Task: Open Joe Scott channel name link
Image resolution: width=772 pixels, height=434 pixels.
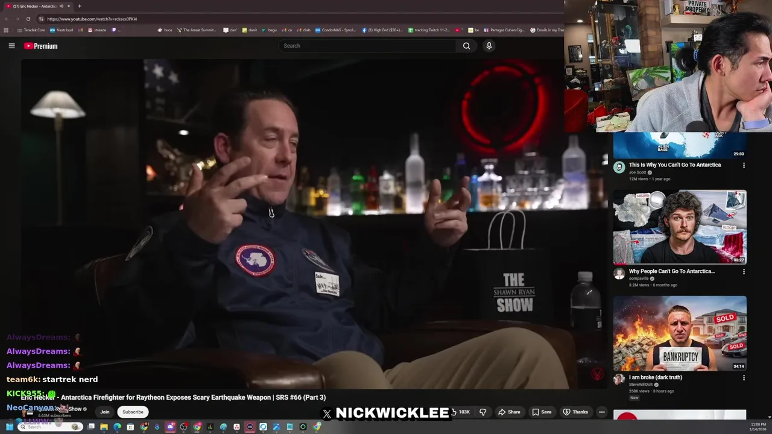Action: coord(638,172)
